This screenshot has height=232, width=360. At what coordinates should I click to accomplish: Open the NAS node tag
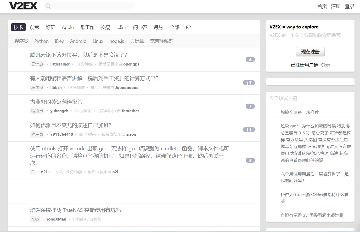pos(35,219)
